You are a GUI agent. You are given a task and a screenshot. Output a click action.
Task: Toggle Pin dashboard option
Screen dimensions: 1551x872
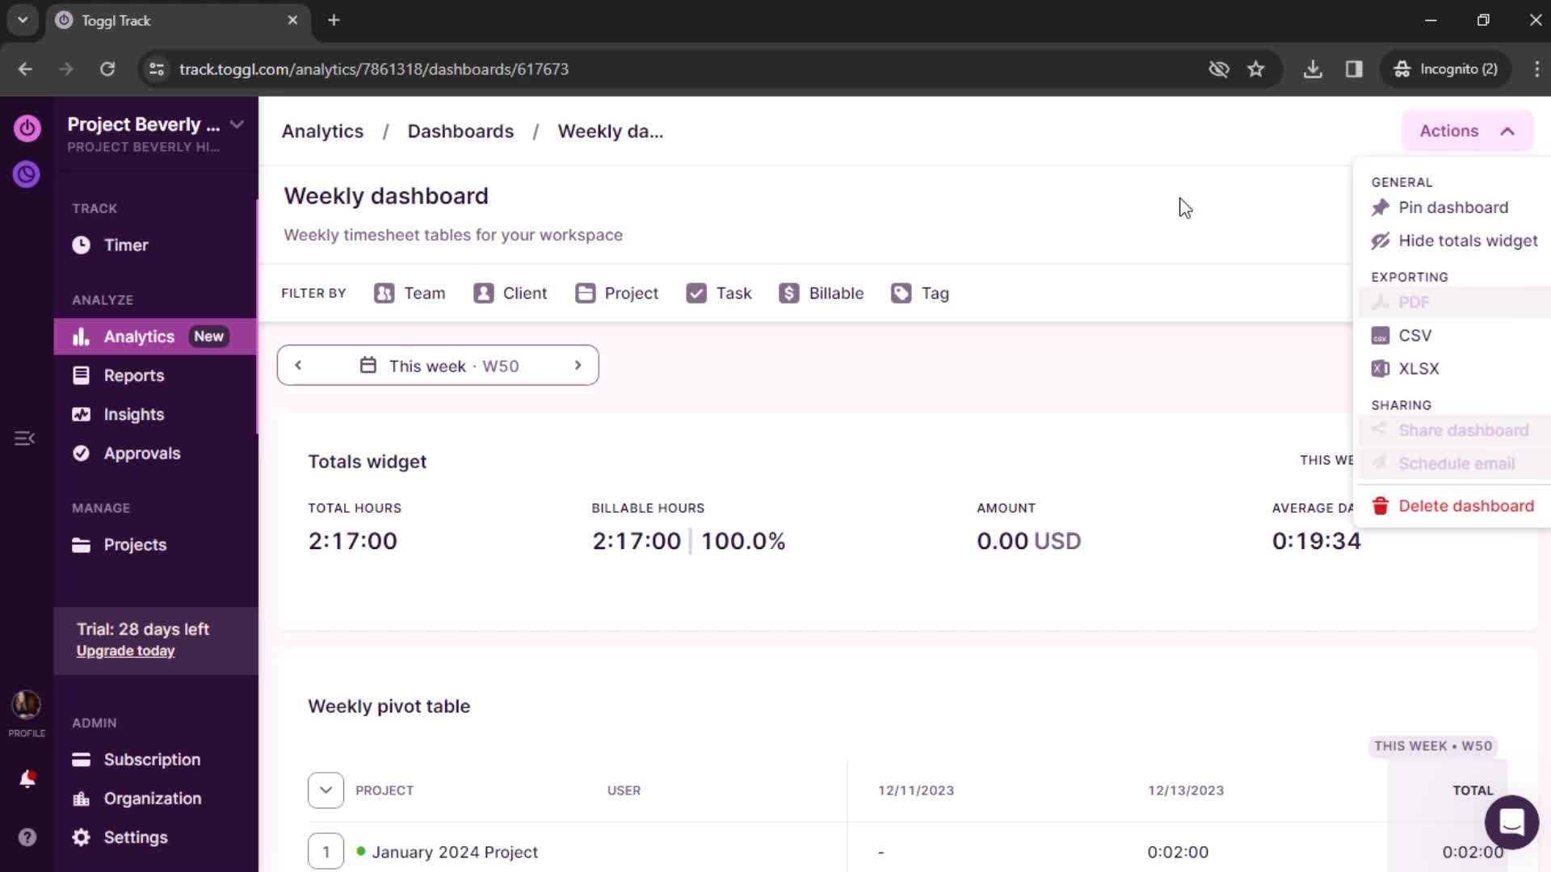coord(1453,207)
